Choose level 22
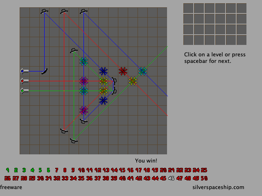The height and width of the screenshot is (196, 262). click(180, 170)
